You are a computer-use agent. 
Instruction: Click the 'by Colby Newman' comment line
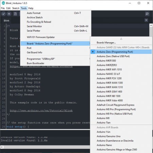click(22, 94)
